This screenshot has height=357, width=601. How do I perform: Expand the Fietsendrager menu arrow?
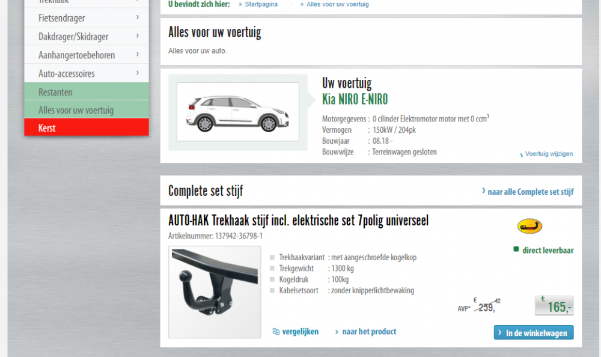coord(138,17)
